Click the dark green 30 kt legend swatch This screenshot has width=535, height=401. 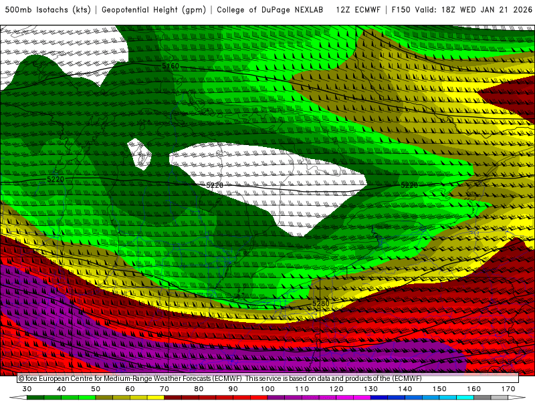35,398
